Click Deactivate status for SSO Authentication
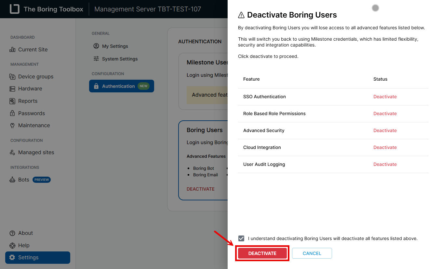This screenshot has width=439, height=269. click(x=385, y=97)
